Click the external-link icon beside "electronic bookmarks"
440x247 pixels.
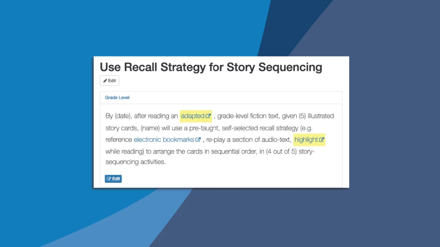point(198,139)
